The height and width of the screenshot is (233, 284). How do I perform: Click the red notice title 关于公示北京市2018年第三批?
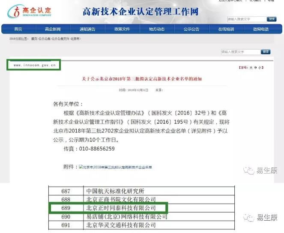142,79
